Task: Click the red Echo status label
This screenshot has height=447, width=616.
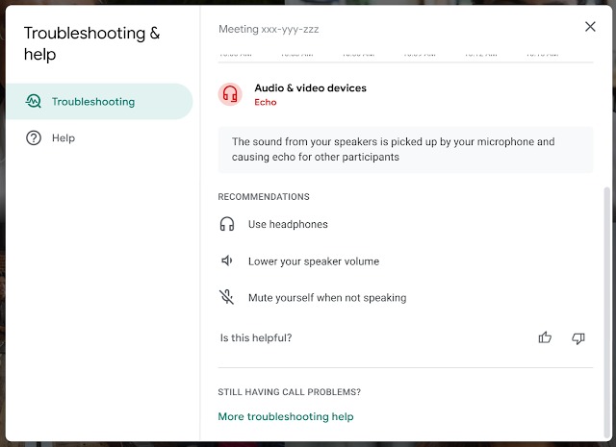Action: click(265, 102)
